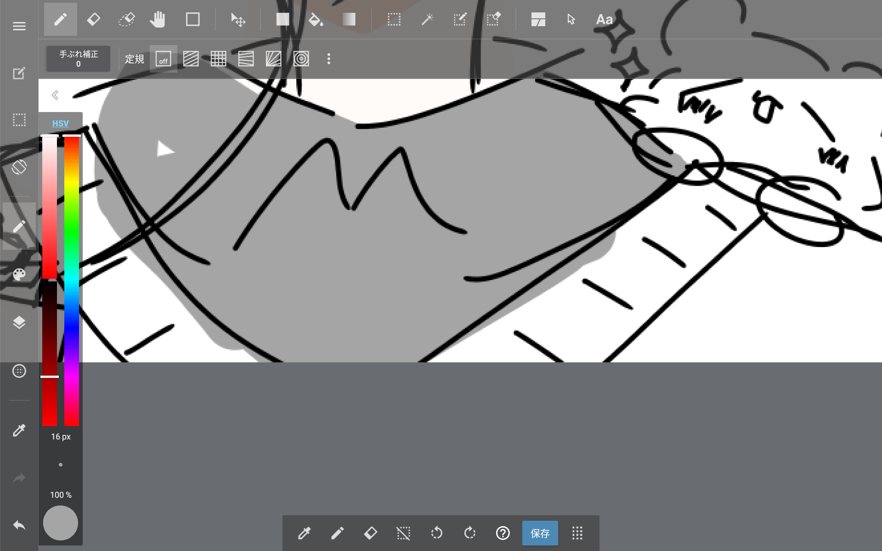
Task: Select the Gradient tool
Action: (349, 19)
